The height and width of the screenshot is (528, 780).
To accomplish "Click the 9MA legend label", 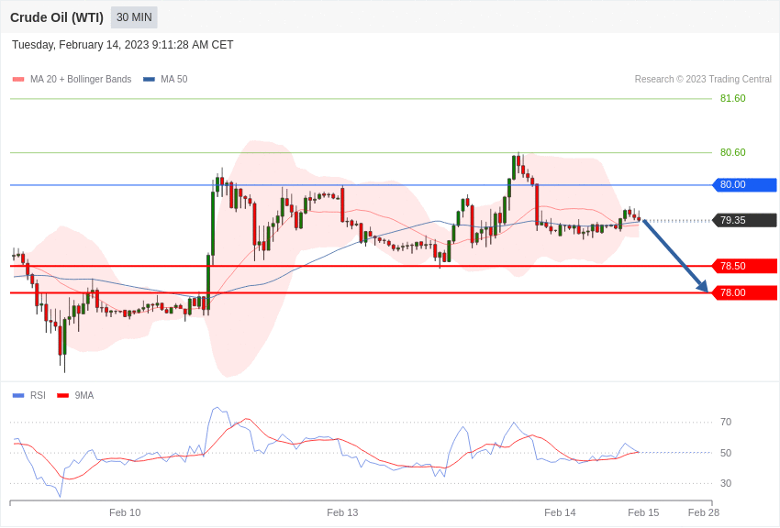I will (84, 396).
